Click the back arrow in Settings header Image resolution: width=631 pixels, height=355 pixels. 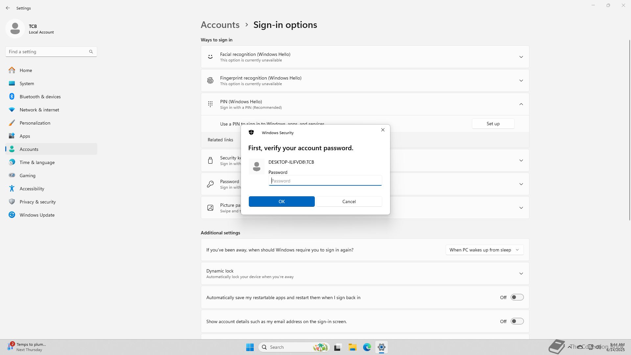point(8,8)
